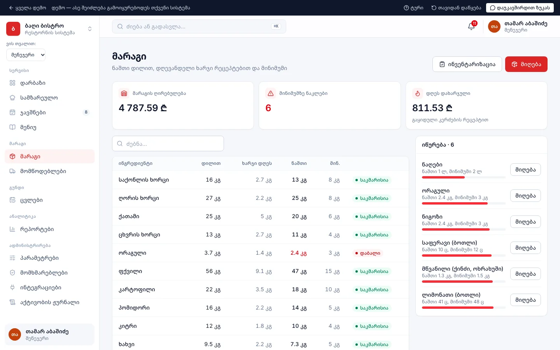Start the ტური guide
Screen dimensions: 560x350
tap(413, 8)
